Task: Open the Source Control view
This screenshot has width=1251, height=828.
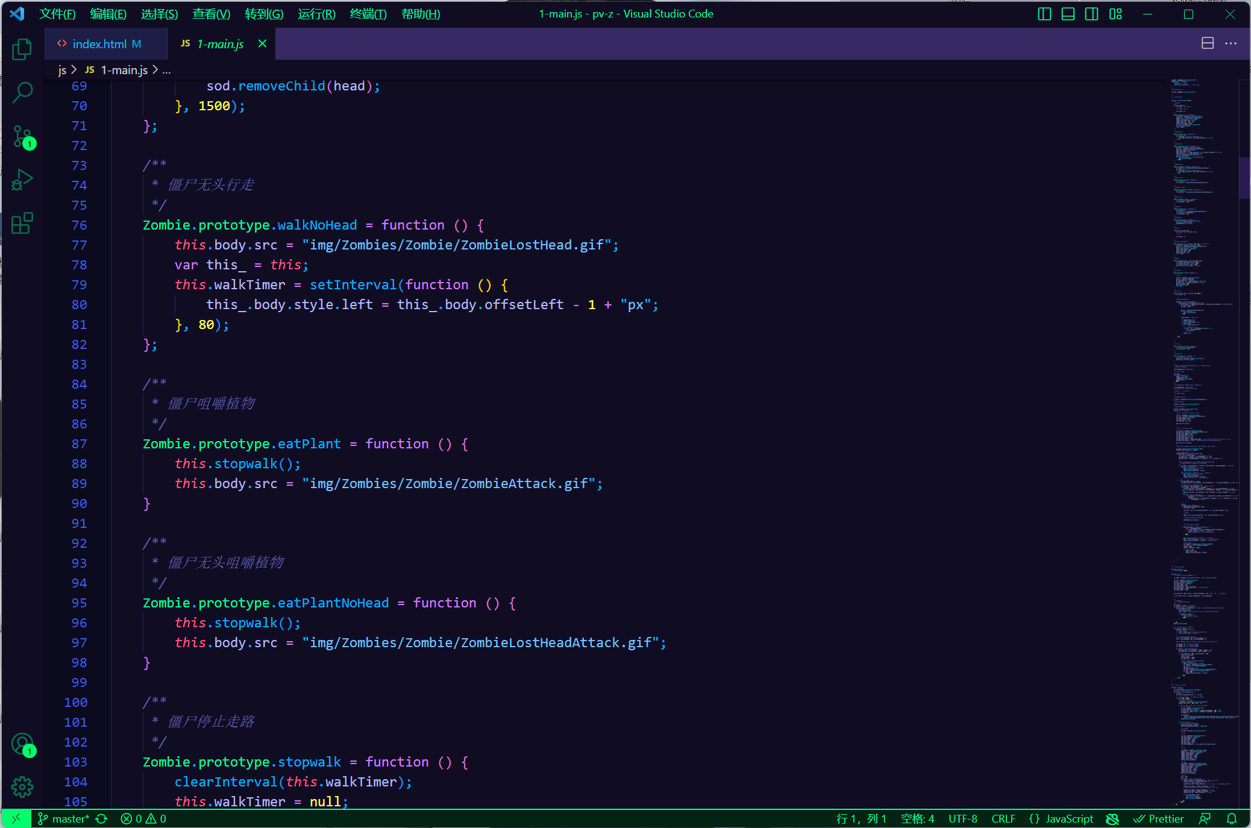Action: [22, 137]
